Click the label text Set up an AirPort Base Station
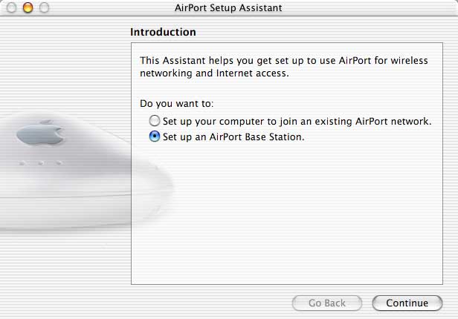The width and height of the screenshot is (458, 319). click(233, 137)
